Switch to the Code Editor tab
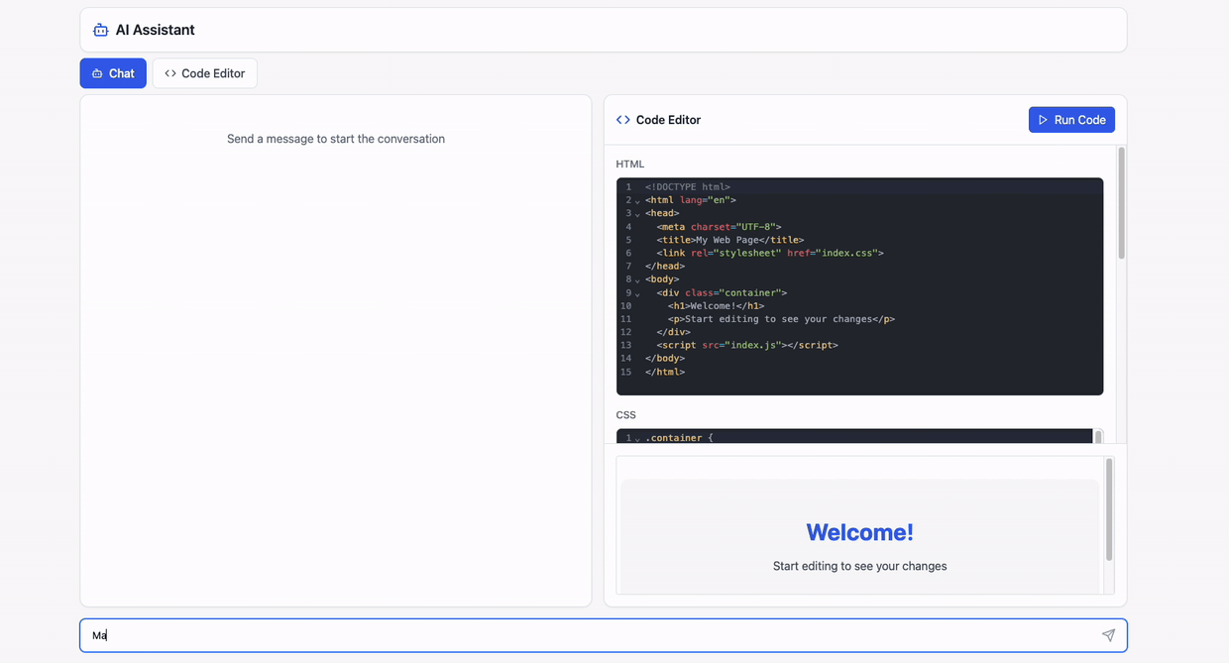 coord(204,73)
